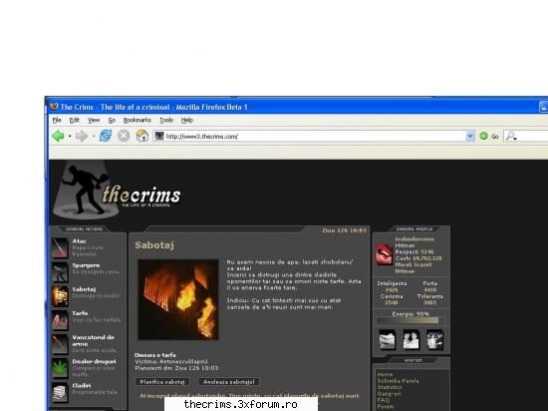Open the Tools menu
548x411 pixels.
[x=166, y=120]
